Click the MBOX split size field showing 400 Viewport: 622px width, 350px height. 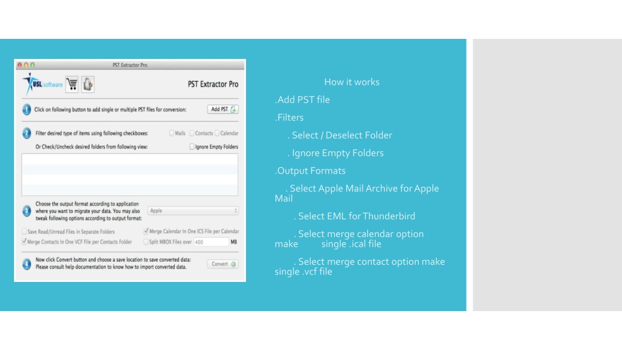211,242
